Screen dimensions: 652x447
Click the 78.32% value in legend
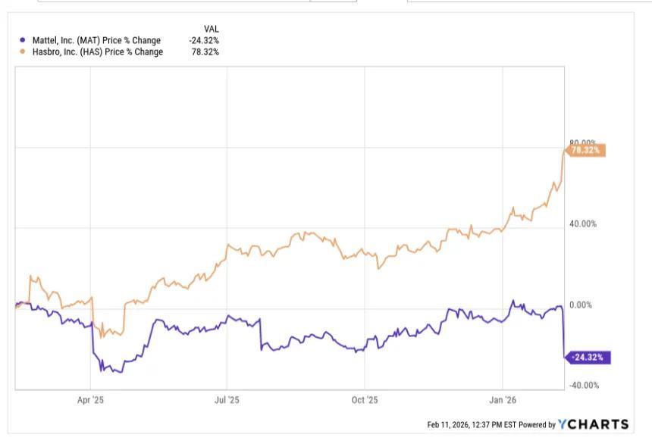205,52
